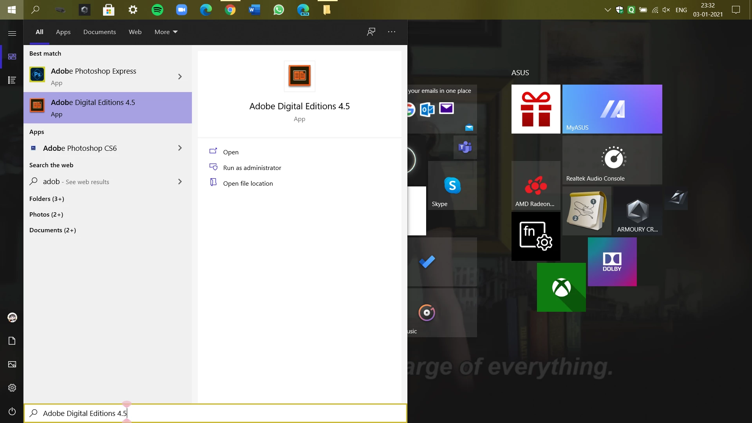Open the Spotify taskbar icon

point(157,10)
